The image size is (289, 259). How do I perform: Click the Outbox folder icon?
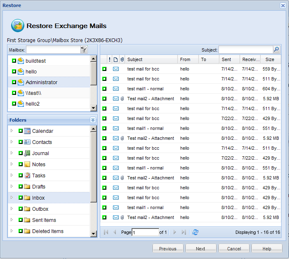[27, 209]
